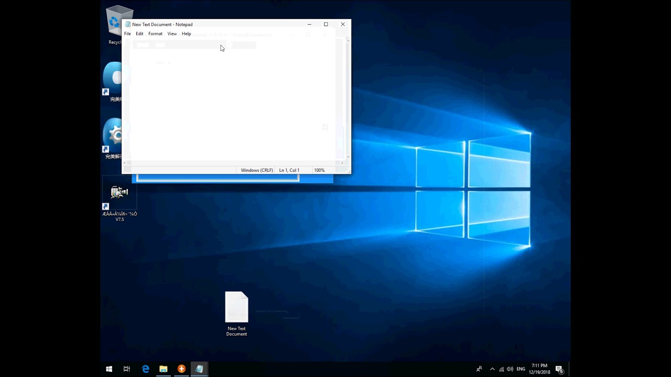
Task: Open Task View from the taskbar
Action: tap(127, 369)
